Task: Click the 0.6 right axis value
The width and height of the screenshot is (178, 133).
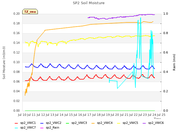Action: (165, 53)
